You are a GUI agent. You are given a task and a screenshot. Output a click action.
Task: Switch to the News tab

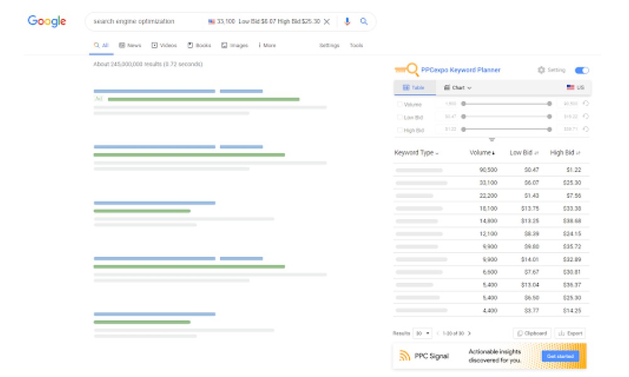[x=130, y=45]
